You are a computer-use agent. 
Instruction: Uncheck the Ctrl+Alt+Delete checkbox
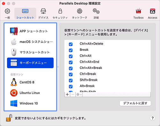point(71,44)
